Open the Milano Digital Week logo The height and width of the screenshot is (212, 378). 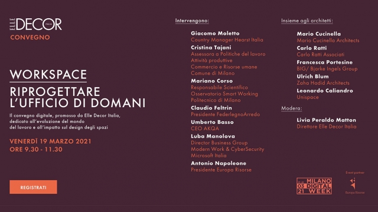point(314,186)
